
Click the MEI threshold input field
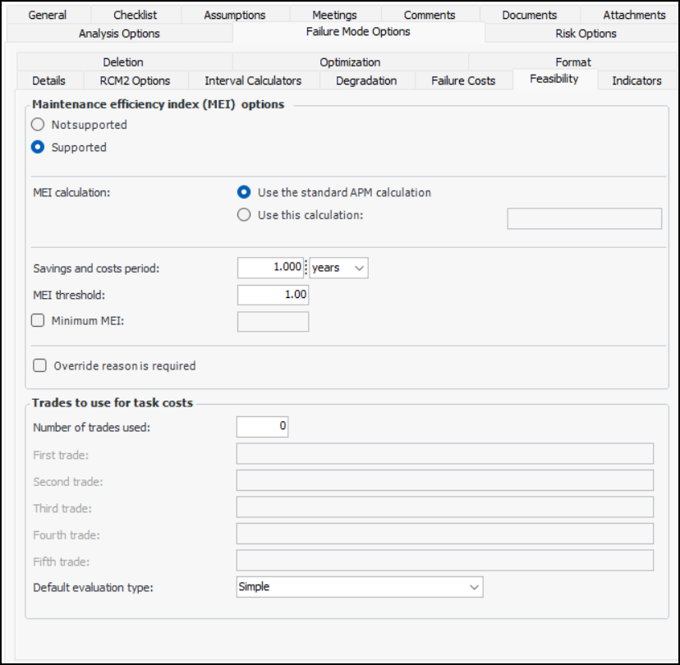click(x=273, y=295)
